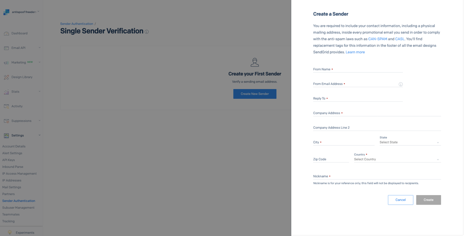
Task: Open the CAN-SPAM link
Action: (x=377, y=39)
